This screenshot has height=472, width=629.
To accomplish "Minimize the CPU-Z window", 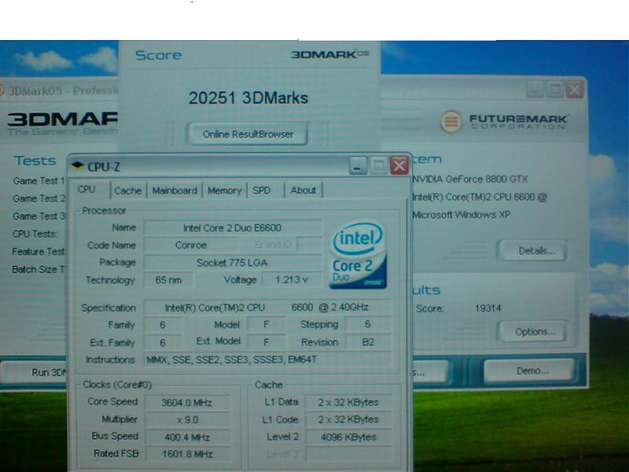I will 358,165.
